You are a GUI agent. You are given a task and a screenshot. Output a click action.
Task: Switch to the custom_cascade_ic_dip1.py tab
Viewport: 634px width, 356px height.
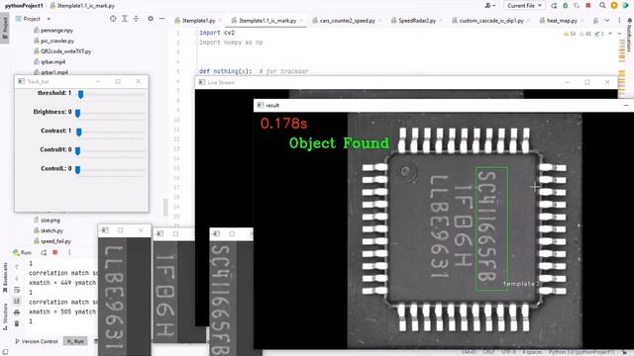(x=490, y=20)
